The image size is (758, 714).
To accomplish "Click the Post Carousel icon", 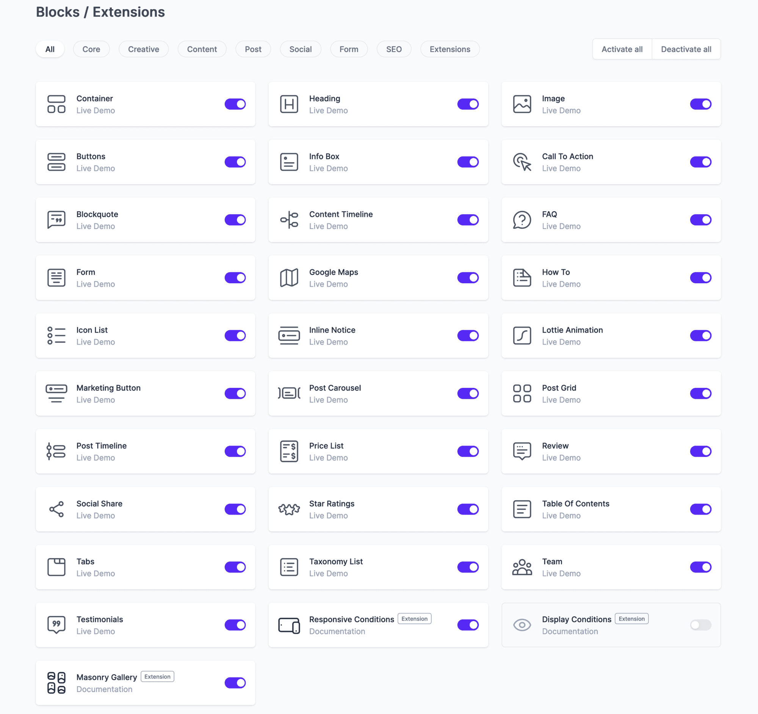I will [x=289, y=394].
